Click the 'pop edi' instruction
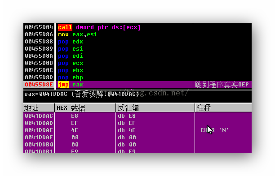275x176 pixels. 71,56
